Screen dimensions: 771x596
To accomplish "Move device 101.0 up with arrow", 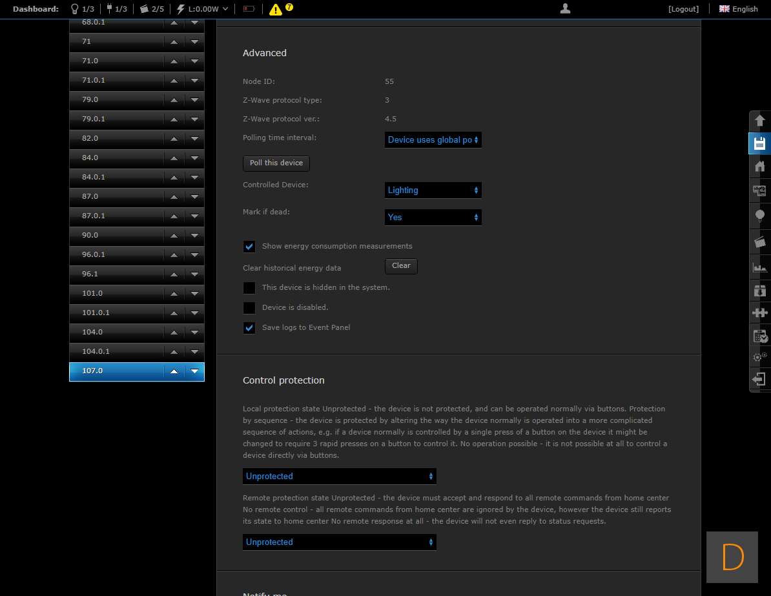I will click(x=174, y=294).
